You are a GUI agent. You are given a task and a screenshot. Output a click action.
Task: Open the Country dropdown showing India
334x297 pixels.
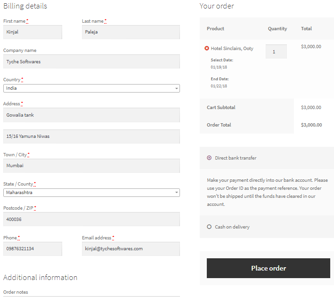(x=91, y=88)
